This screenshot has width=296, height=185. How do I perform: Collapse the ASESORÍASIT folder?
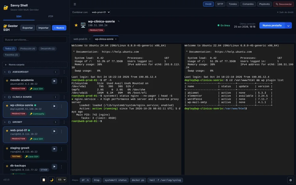pos(5,72)
